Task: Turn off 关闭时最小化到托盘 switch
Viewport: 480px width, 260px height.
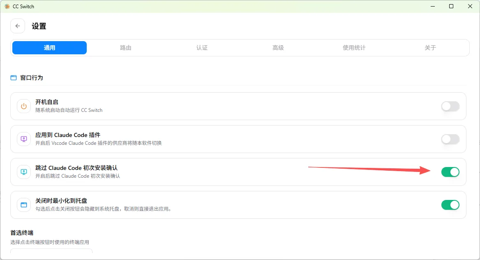Action: pos(450,205)
